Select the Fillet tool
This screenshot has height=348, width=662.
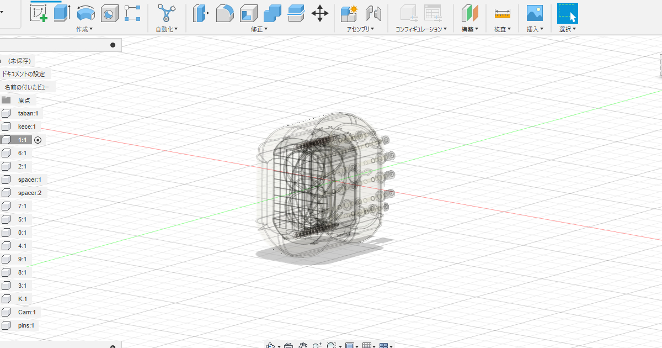pyautogui.click(x=225, y=13)
